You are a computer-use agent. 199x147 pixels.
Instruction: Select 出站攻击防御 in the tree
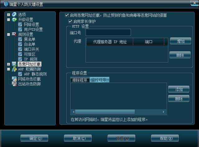29,84
